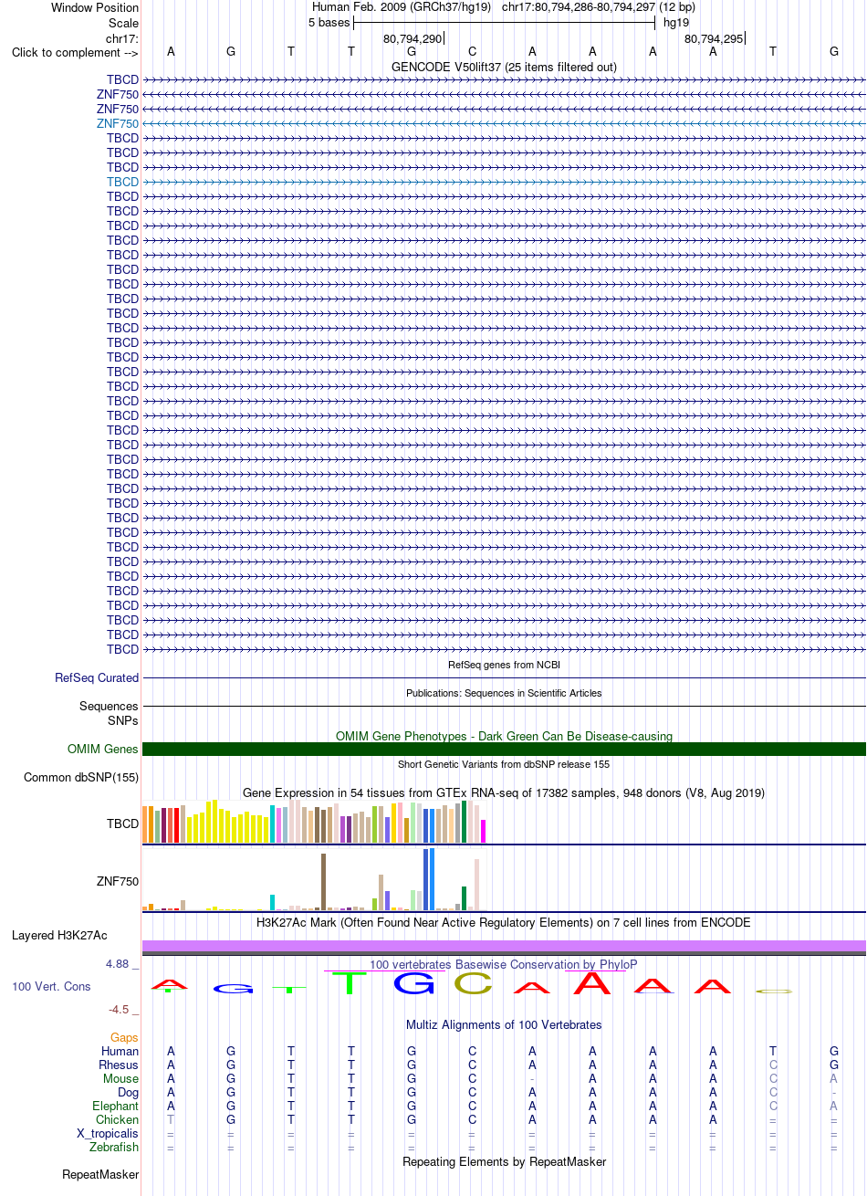This screenshot has width=867, height=1196.
Task: Click the 80,794,295 position marker
Action: [x=714, y=38]
